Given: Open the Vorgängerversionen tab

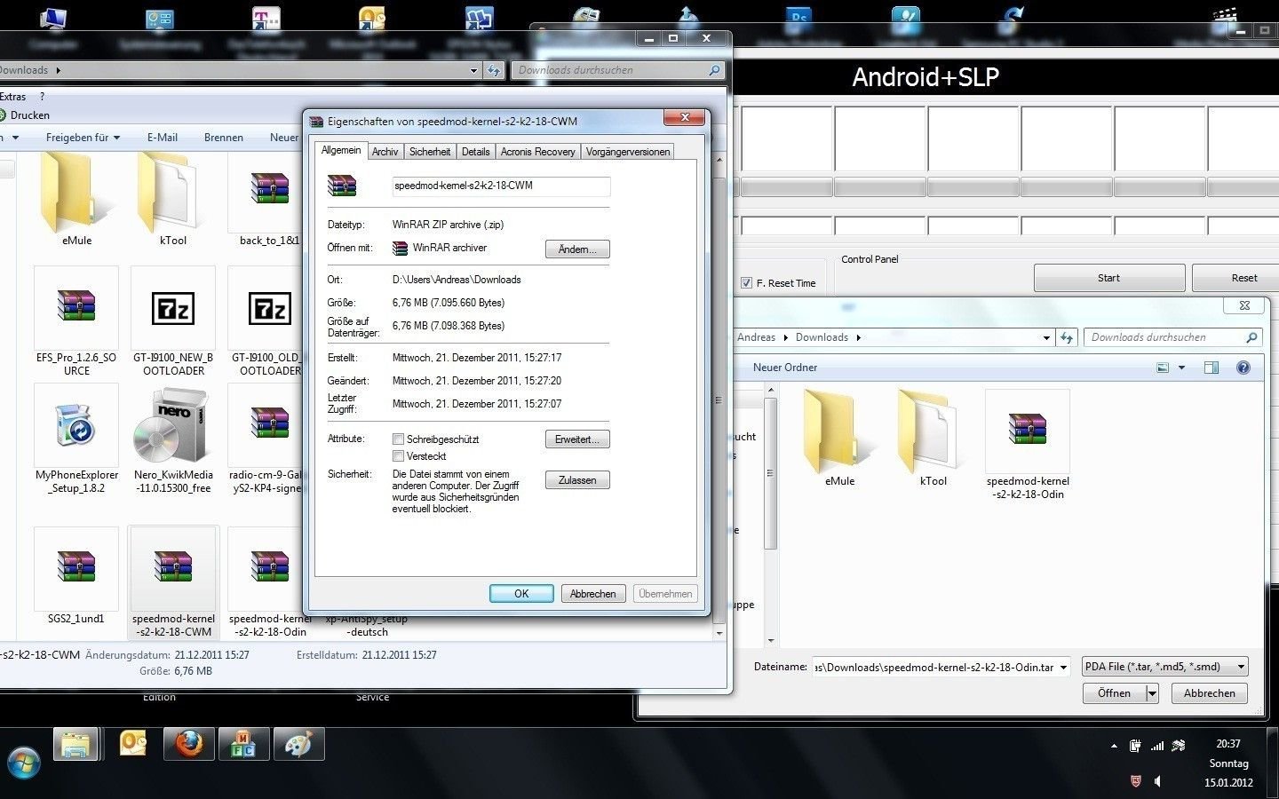Looking at the screenshot, I should [628, 152].
